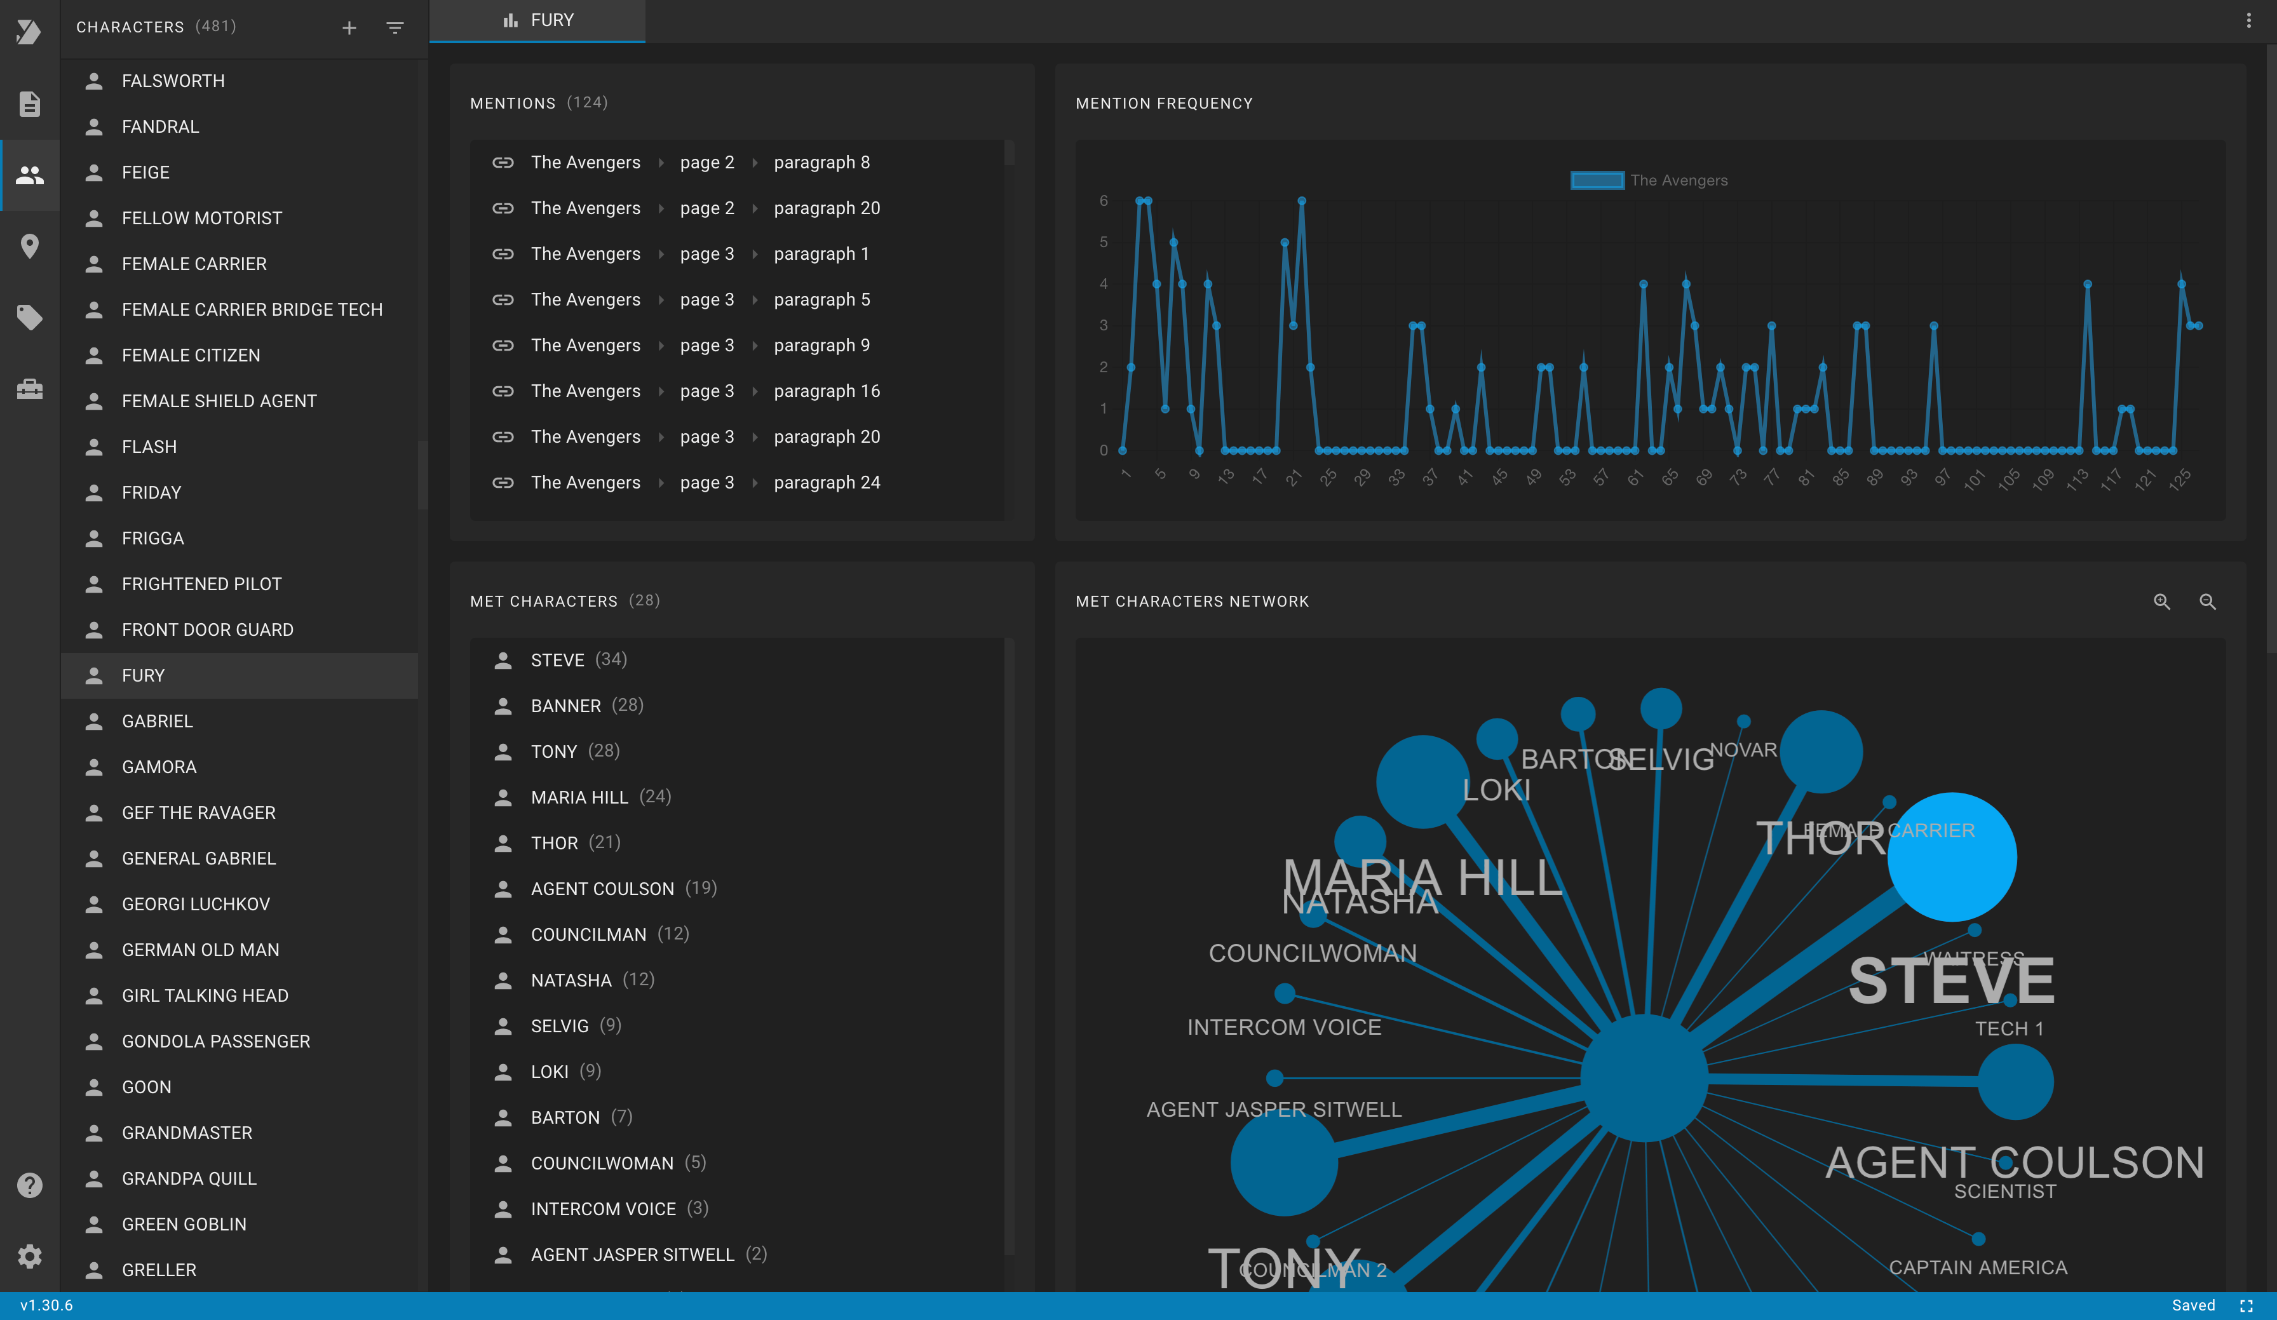Select FELLOW MOTORIST character
2277x1320 pixels.
point(240,219)
